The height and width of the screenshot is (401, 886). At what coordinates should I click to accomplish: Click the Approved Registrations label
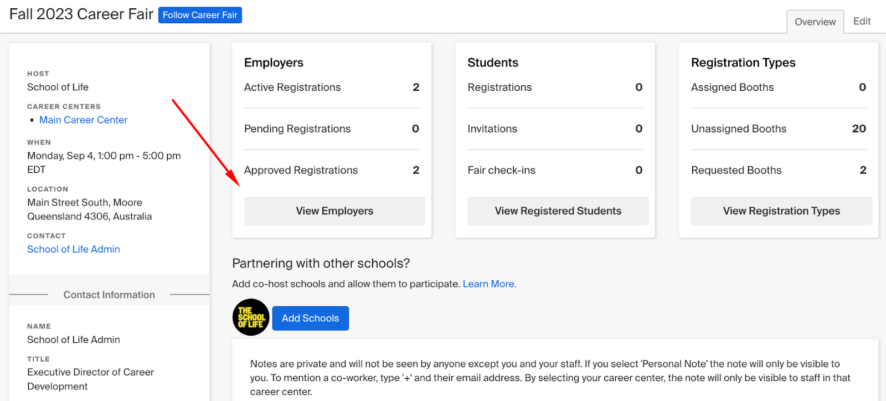pos(301,171)
